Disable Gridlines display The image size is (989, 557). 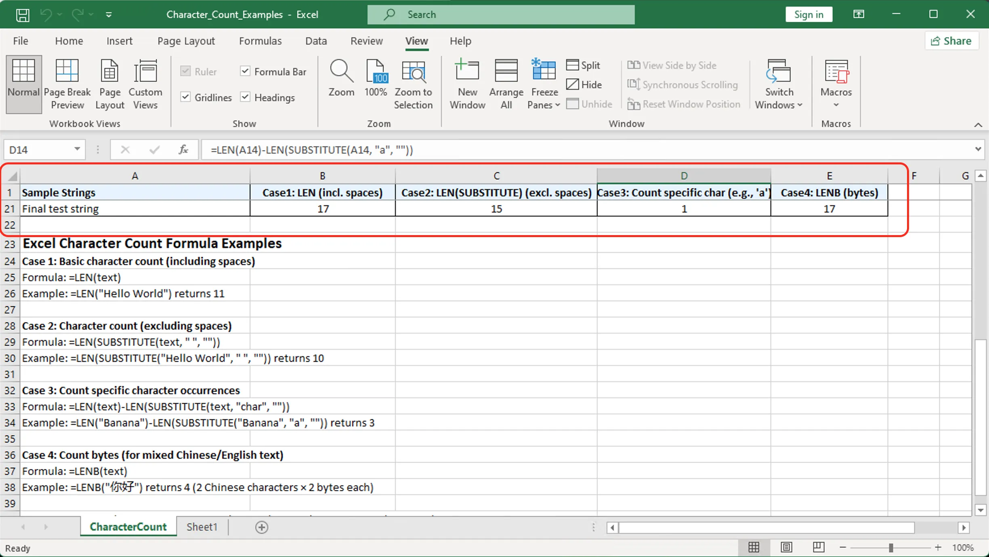[x=186, y=97]
